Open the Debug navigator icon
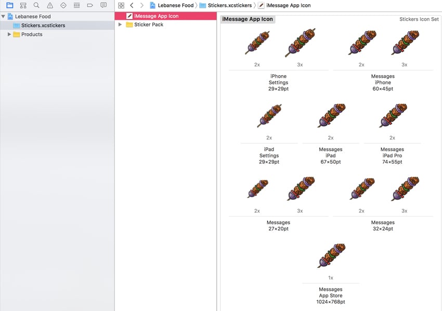442x311 pixels. (76, 5)
